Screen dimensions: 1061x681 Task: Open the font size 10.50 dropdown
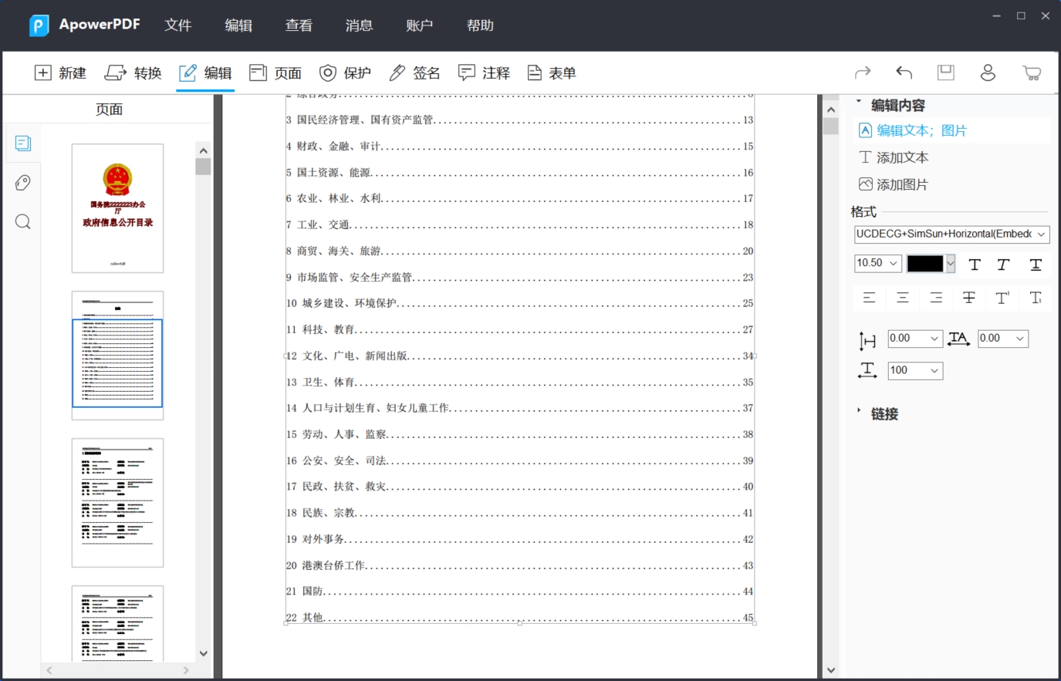(x=877, y=263)
